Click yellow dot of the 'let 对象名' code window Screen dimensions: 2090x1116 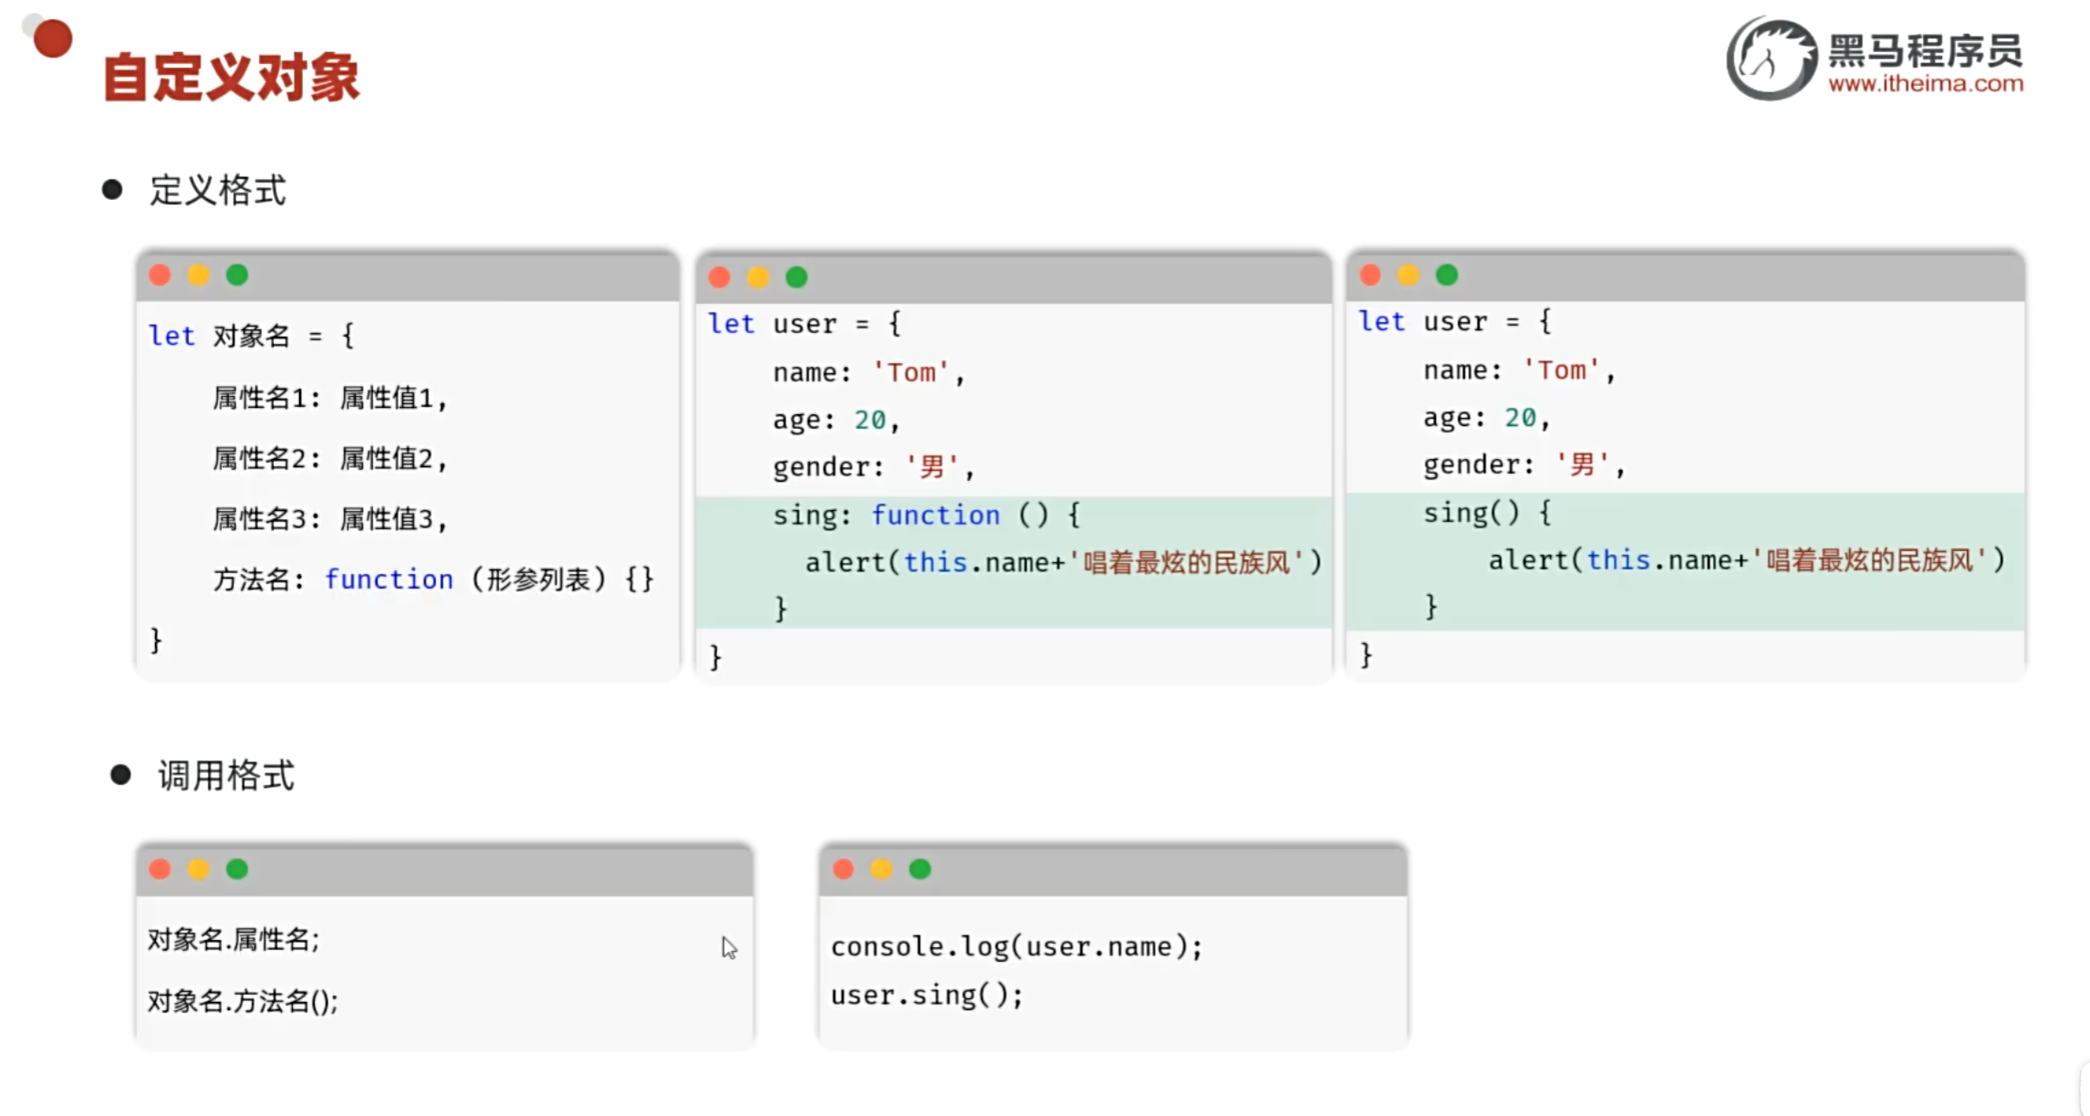click(x=199, y=276)
